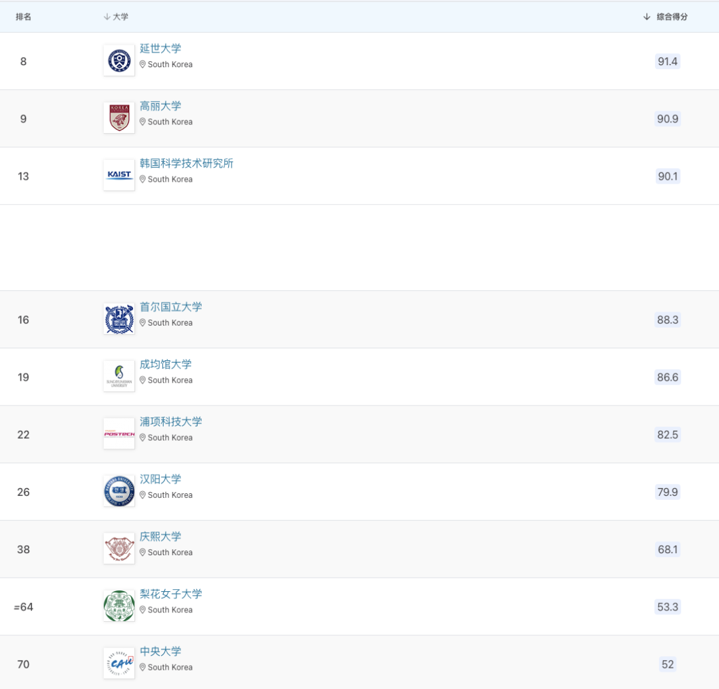Click the Hanyang University round logo

point(119,491)
